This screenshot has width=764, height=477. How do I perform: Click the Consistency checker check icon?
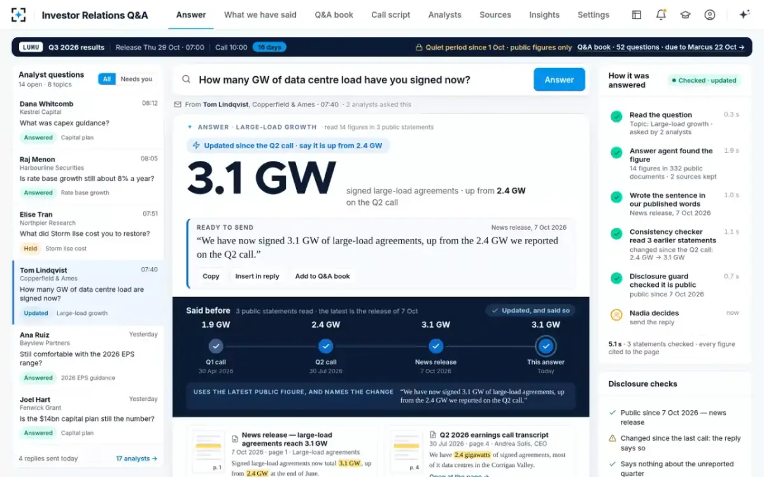tap(616, 233)
